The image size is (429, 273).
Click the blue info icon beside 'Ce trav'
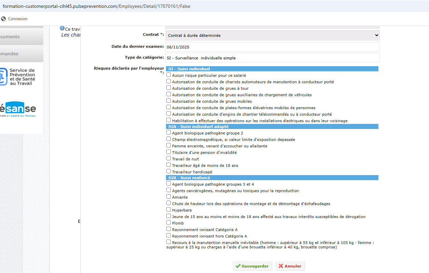[x=62, y=28]
